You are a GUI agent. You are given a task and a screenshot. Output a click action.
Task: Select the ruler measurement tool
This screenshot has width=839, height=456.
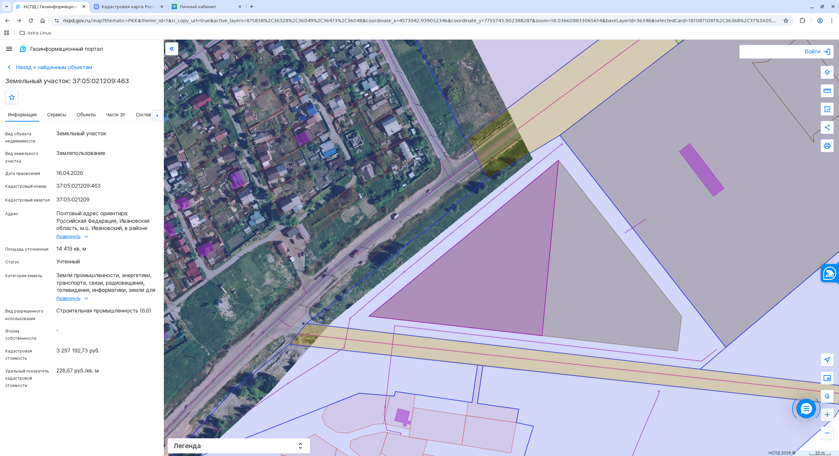[x=827, y=91]
